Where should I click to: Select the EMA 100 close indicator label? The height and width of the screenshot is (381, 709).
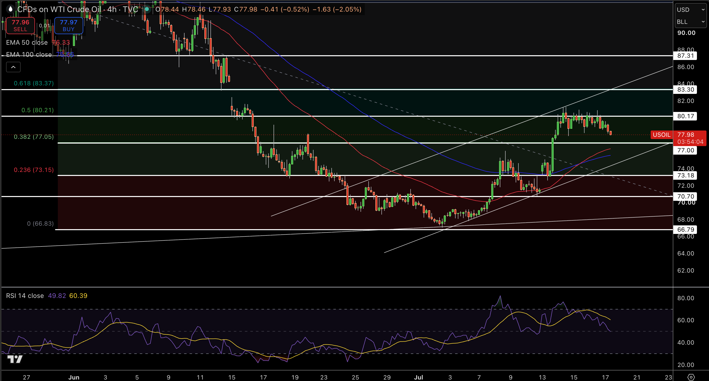point(29,55)
